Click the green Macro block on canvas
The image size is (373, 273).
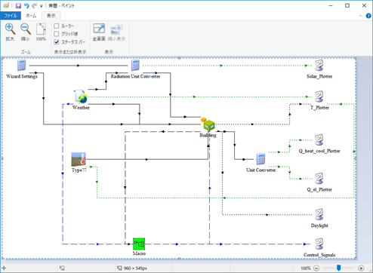[139, 244]
